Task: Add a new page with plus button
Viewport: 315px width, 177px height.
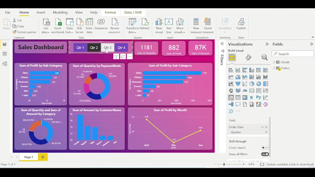Action: click(x=43, y=157)
